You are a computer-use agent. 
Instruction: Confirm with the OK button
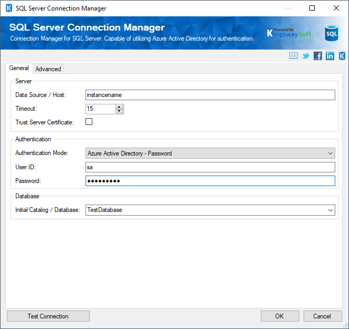click(280, 316)
